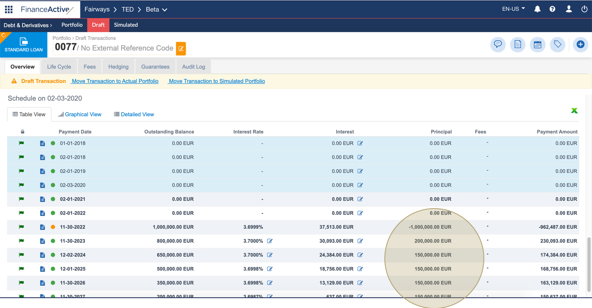
Task: Edit the external reference code with the pencil icon
Action: click(x=181, y=48)
